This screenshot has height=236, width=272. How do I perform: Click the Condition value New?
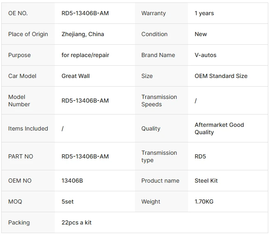(x=201, y=34)
